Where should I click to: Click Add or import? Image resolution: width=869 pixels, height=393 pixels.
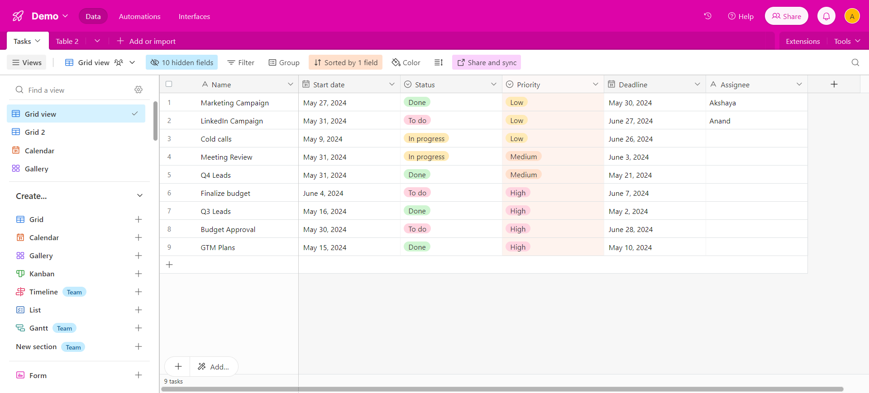(x=146, y=41)
